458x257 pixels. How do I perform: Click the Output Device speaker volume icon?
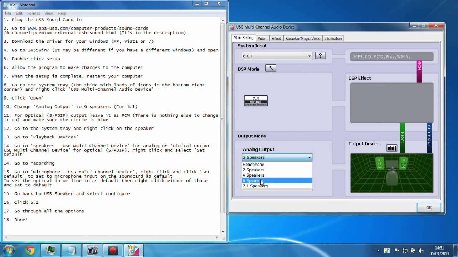point(392,148)
